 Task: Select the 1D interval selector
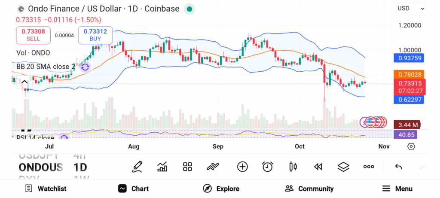point(80,167)
